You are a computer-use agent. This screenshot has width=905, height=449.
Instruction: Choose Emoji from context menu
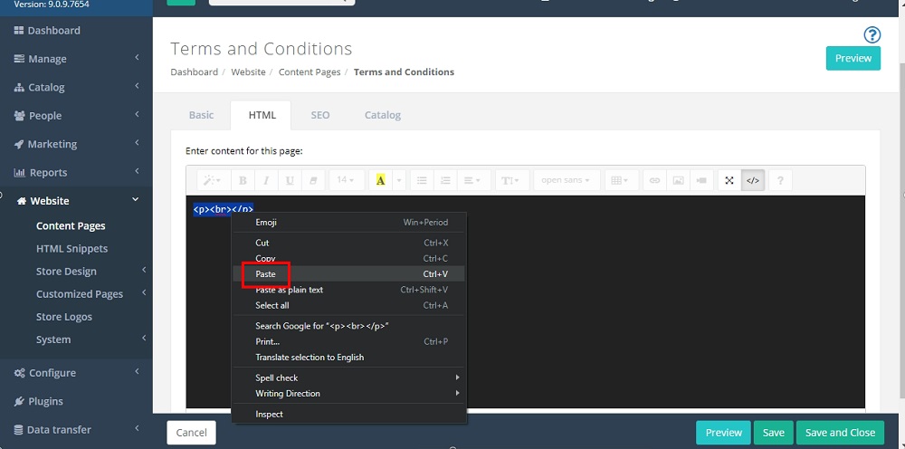tap(349, 222)
